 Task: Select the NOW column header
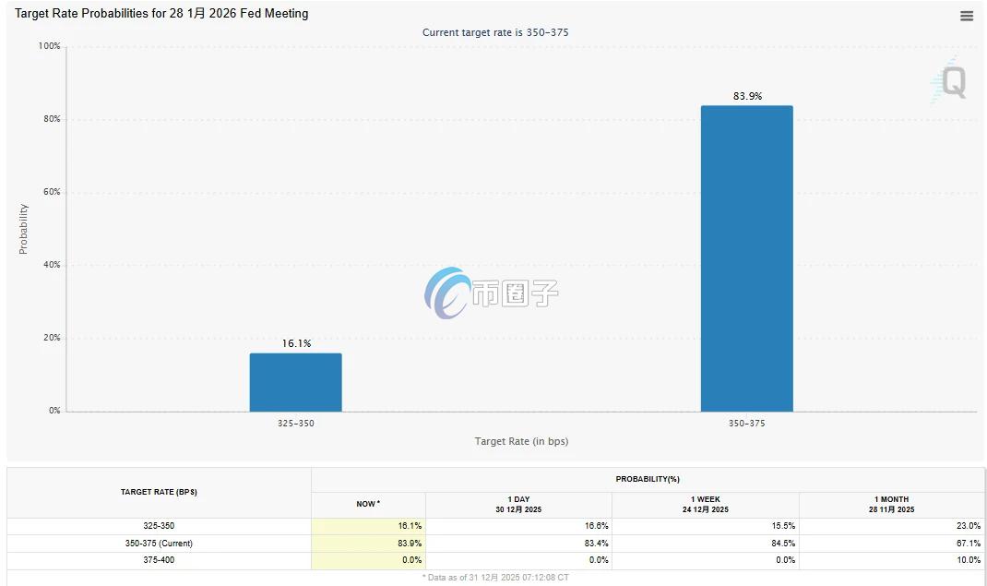368,504
